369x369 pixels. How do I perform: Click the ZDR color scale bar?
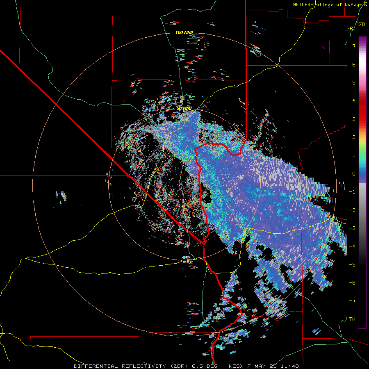pos(362,182)
